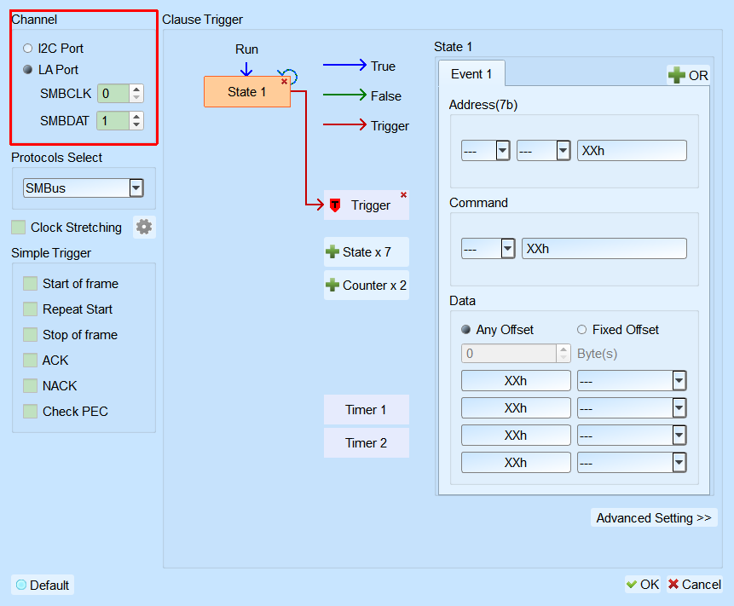Image resolution: width=734 pixels, height=606 pixels.
Task: Select the Any Offset radio option
Action: [x=465, y=330]
